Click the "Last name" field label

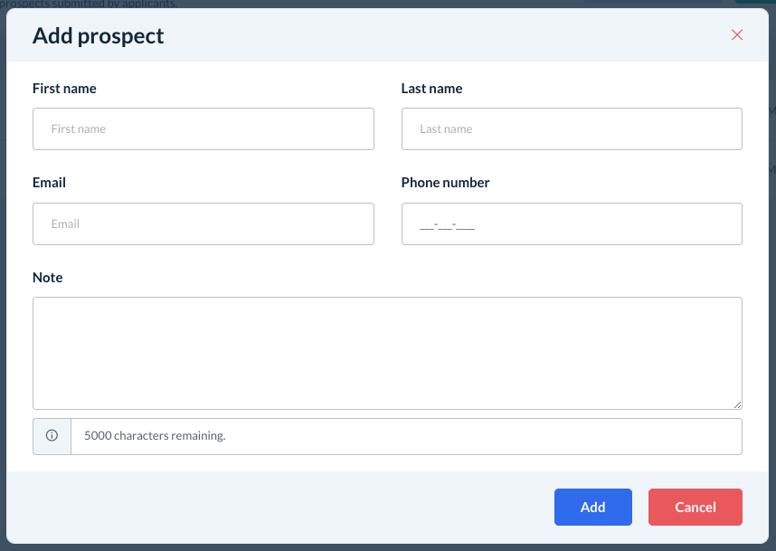point(431,89)
